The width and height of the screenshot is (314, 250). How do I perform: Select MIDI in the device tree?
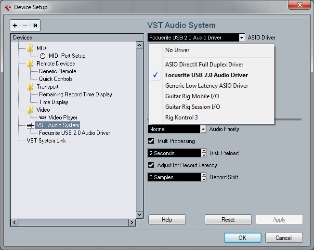tap(42, 48)
